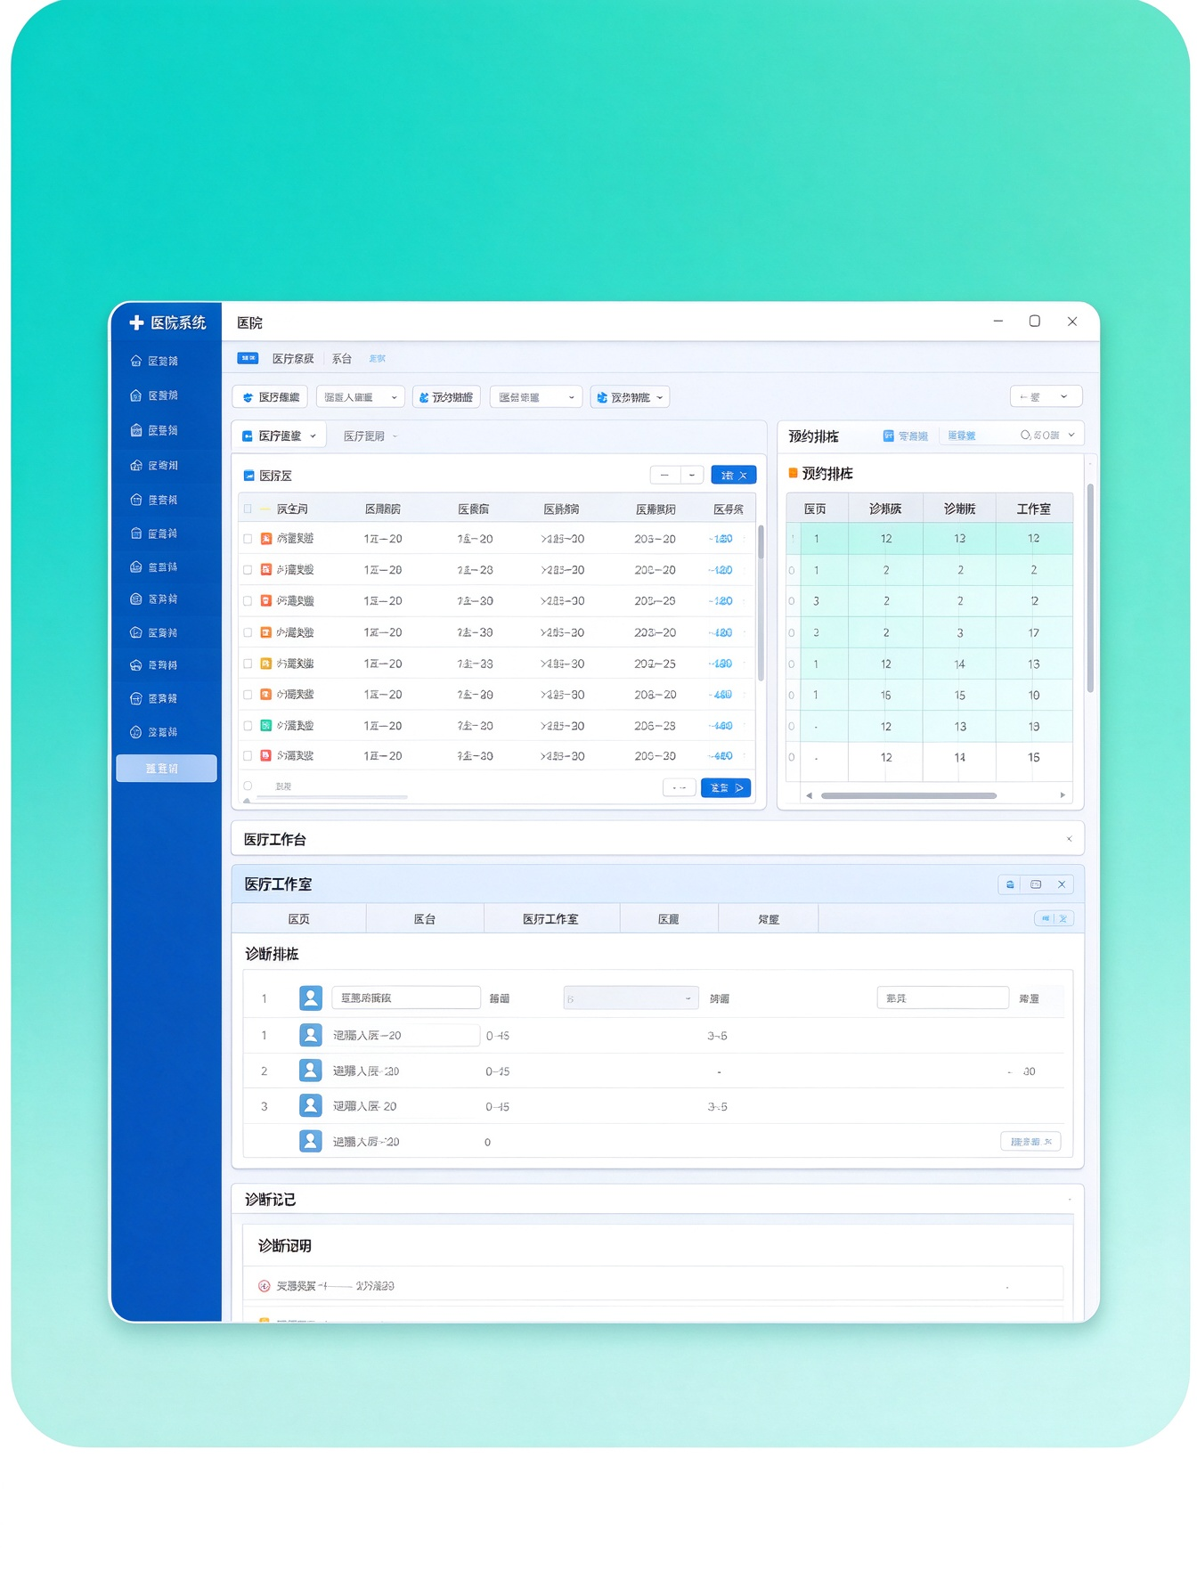Collapse the 医疗工作台 panel using its corner control

[1069, 839]
